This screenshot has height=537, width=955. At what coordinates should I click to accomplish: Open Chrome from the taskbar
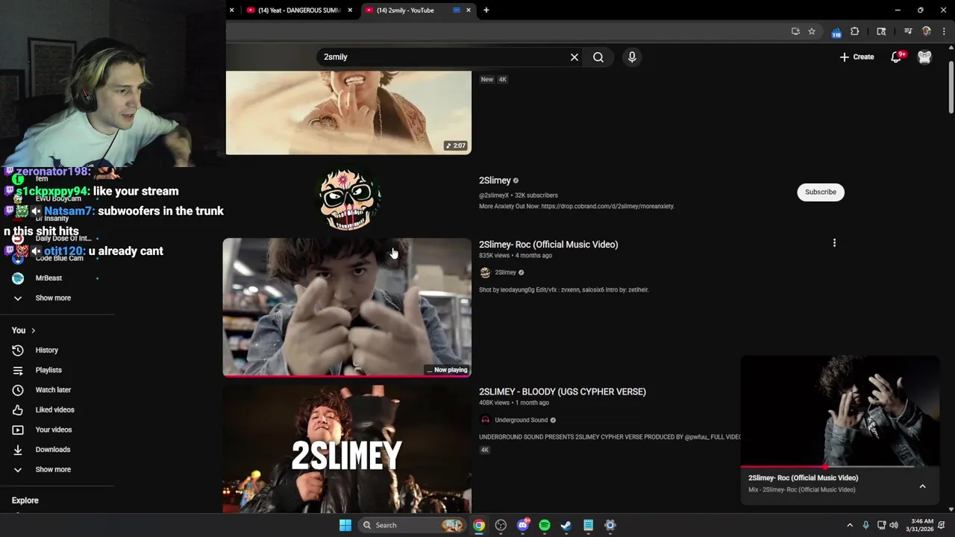pos(479,525)
